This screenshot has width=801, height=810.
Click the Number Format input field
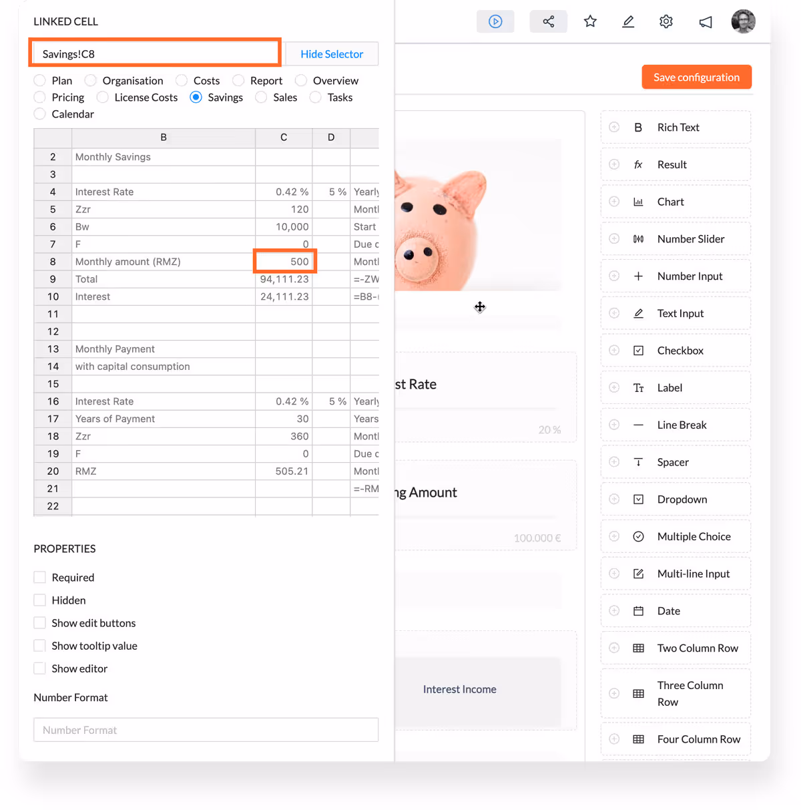tap(206, 730)
